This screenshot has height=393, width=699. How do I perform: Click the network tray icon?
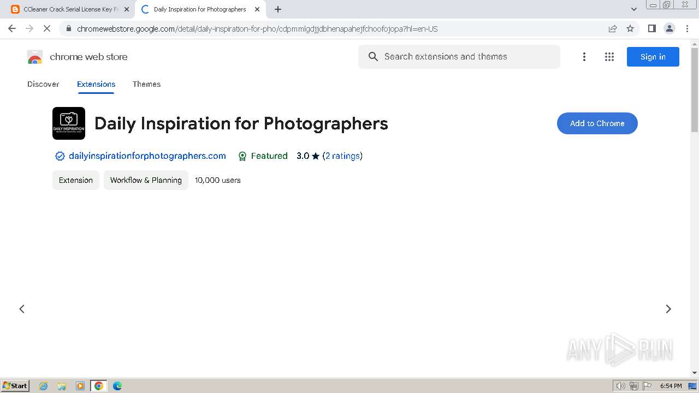point(634,386)
